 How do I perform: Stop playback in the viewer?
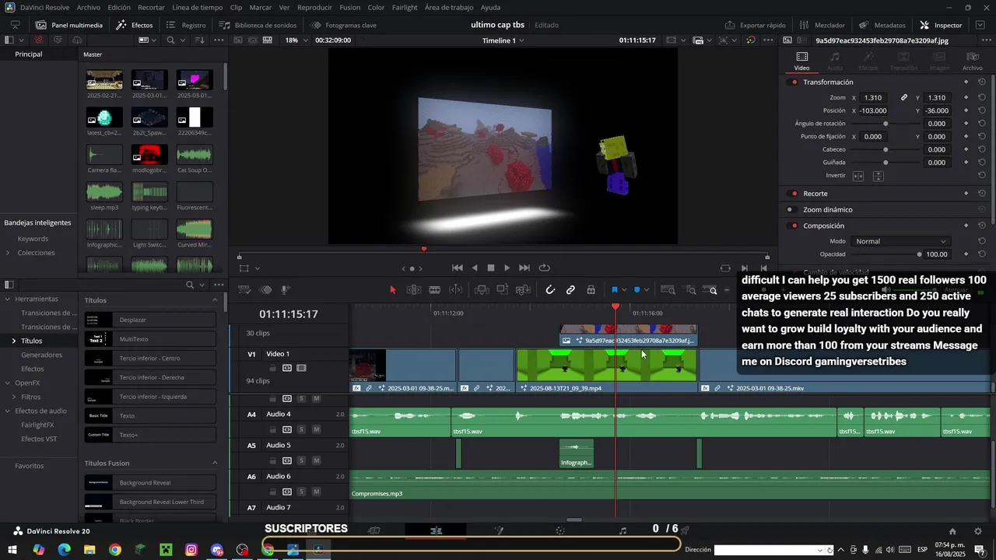click(491, 268)
